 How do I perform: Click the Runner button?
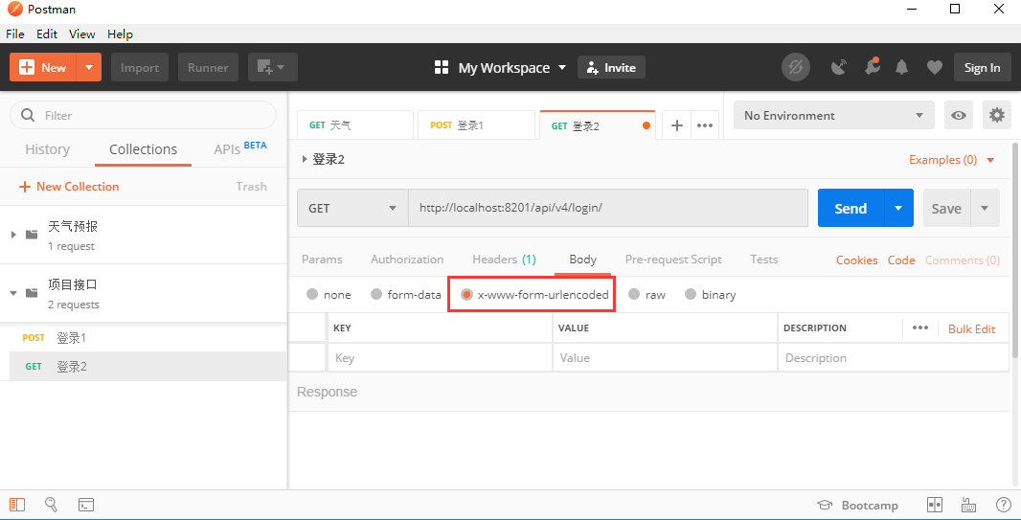tap(209, 67)
